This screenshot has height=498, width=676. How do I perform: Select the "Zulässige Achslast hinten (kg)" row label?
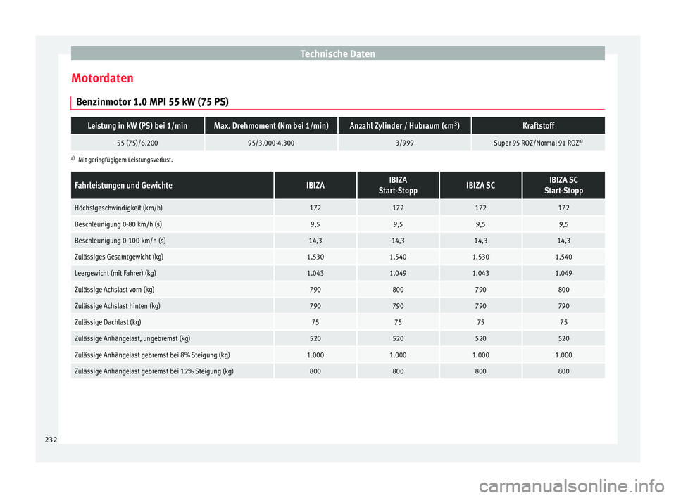pyautogui.click(x=118, y=306)
